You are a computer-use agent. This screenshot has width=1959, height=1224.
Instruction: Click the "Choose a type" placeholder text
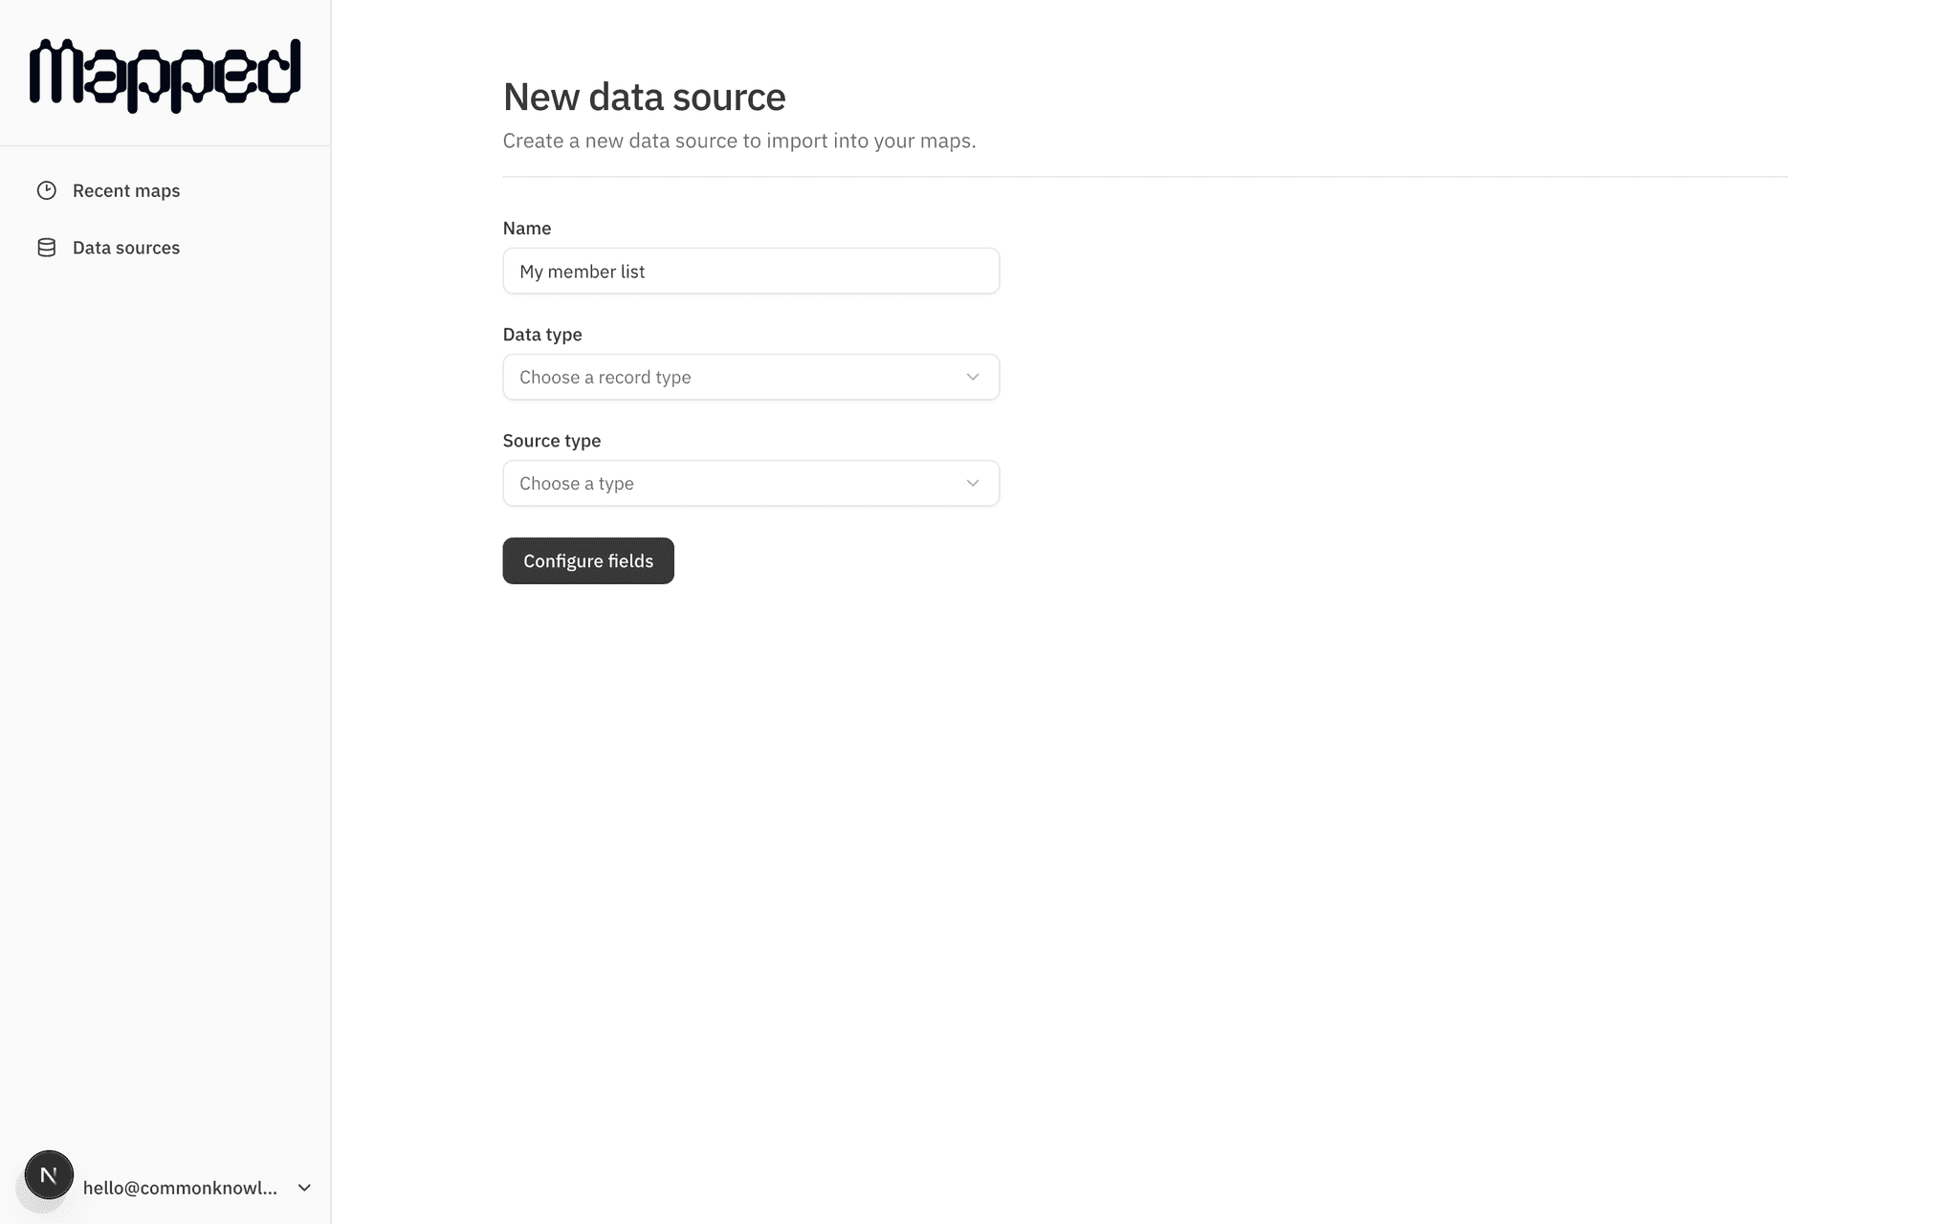coord(577,484)
